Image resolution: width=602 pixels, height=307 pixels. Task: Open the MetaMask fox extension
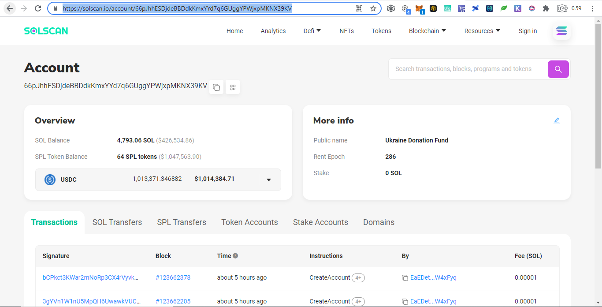[419, 8]
